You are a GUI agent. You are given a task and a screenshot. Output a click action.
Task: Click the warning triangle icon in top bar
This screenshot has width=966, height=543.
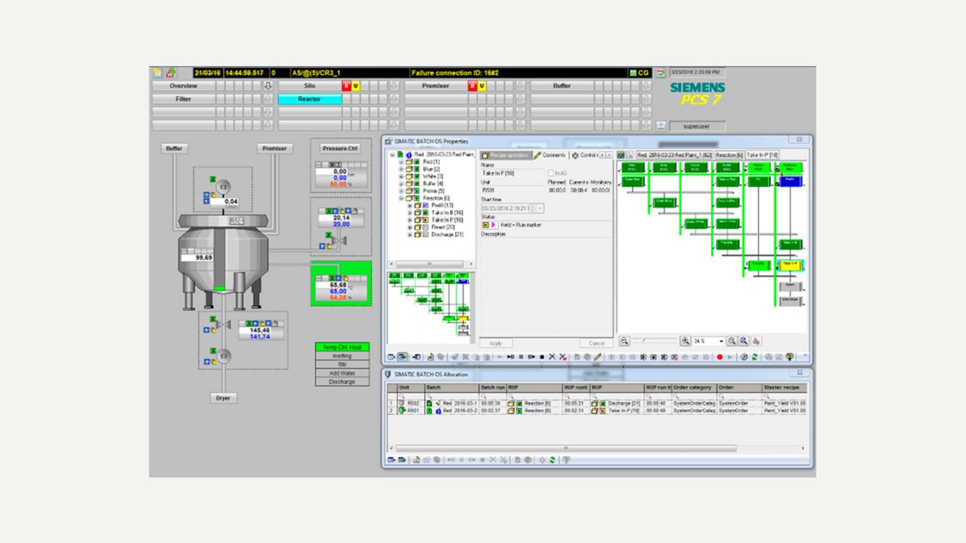coord(171,73)
